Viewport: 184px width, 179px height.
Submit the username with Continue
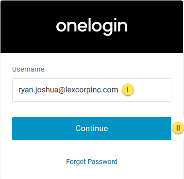(92, 129)
